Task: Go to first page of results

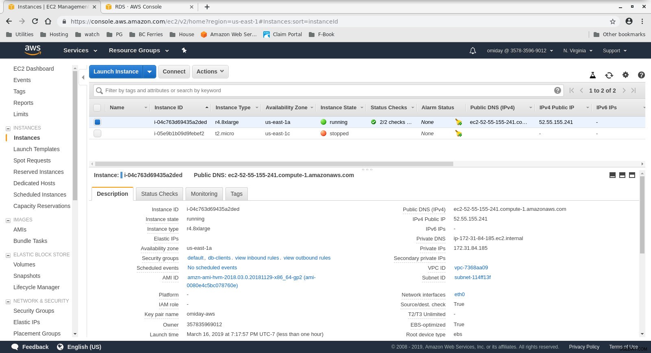Action: click(x=572, y=91)
